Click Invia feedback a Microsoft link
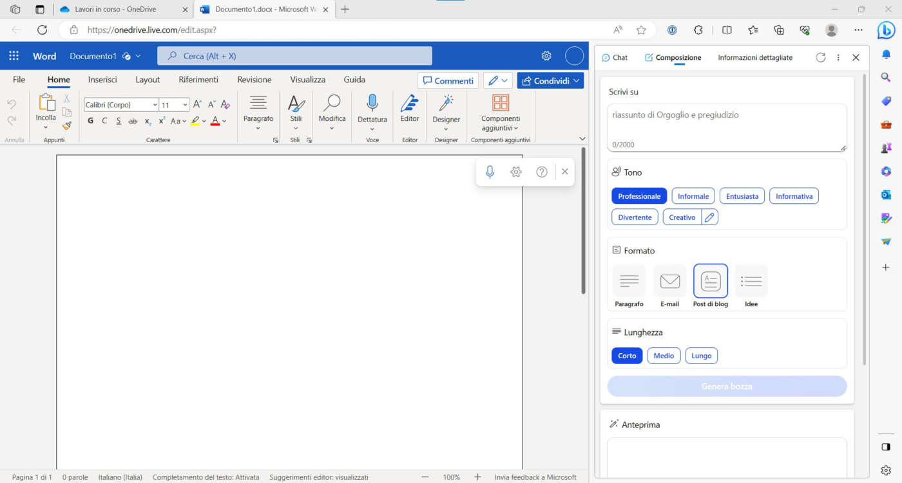This screenshot has height=483, width=902. point(535,477)
